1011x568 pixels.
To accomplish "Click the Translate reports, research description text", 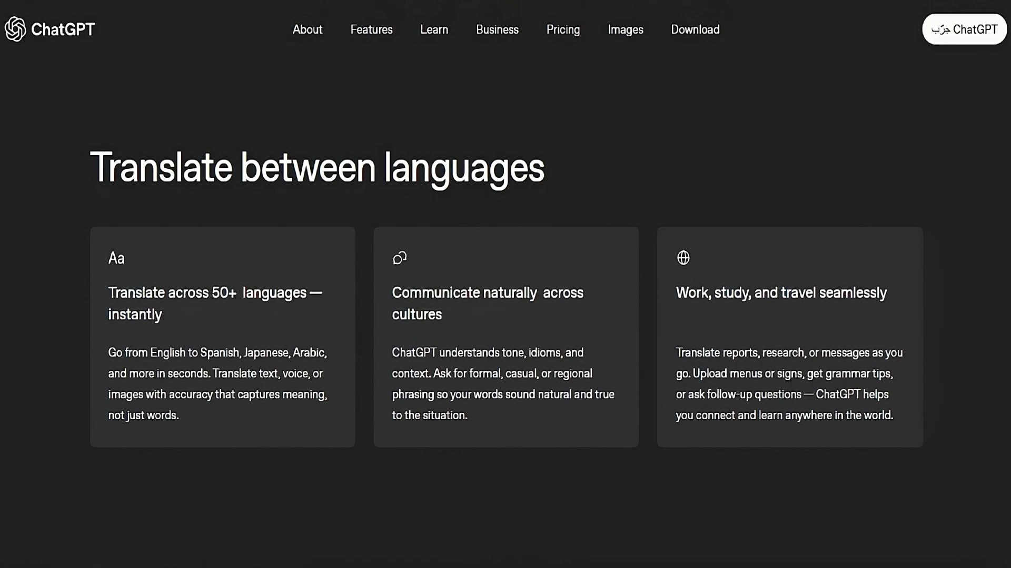I will point(789,383).
